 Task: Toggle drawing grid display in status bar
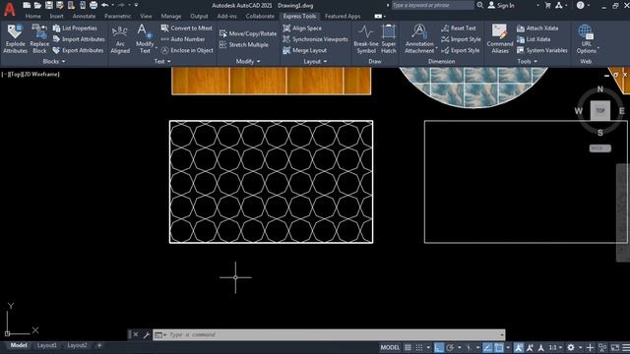(x=408, y=347)
